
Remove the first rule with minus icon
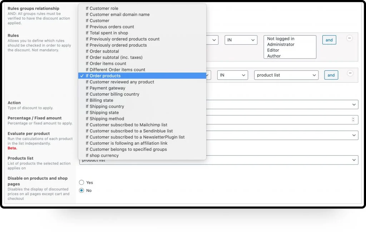(x=350, y=38)
